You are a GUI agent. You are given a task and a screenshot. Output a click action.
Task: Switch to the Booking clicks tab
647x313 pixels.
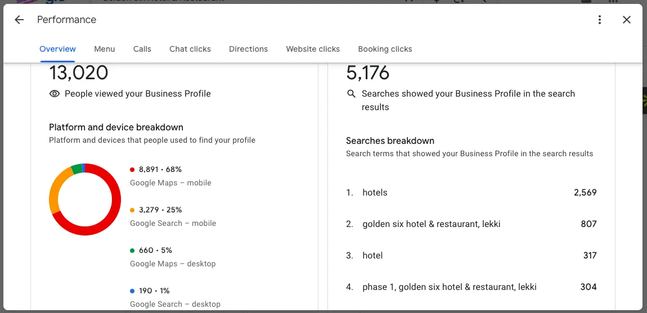coord(385,49)
